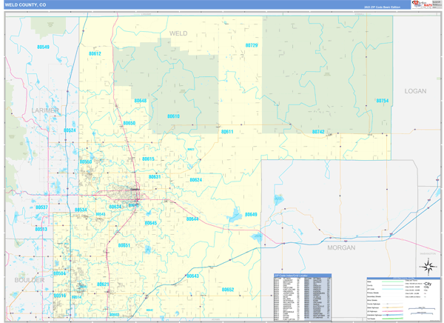The height and width of the screenshot is (323, 444).
Task: Select ZIP code label 80550
Action: (86, 162)
